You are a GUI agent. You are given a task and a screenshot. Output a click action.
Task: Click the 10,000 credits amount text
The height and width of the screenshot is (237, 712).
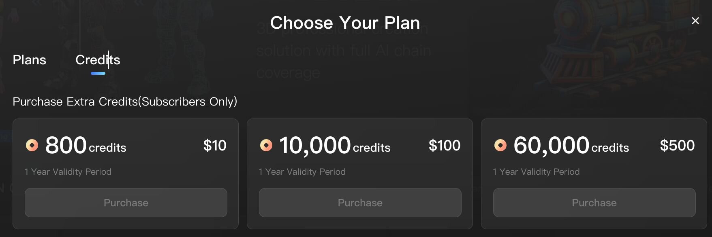coord(335,146)
